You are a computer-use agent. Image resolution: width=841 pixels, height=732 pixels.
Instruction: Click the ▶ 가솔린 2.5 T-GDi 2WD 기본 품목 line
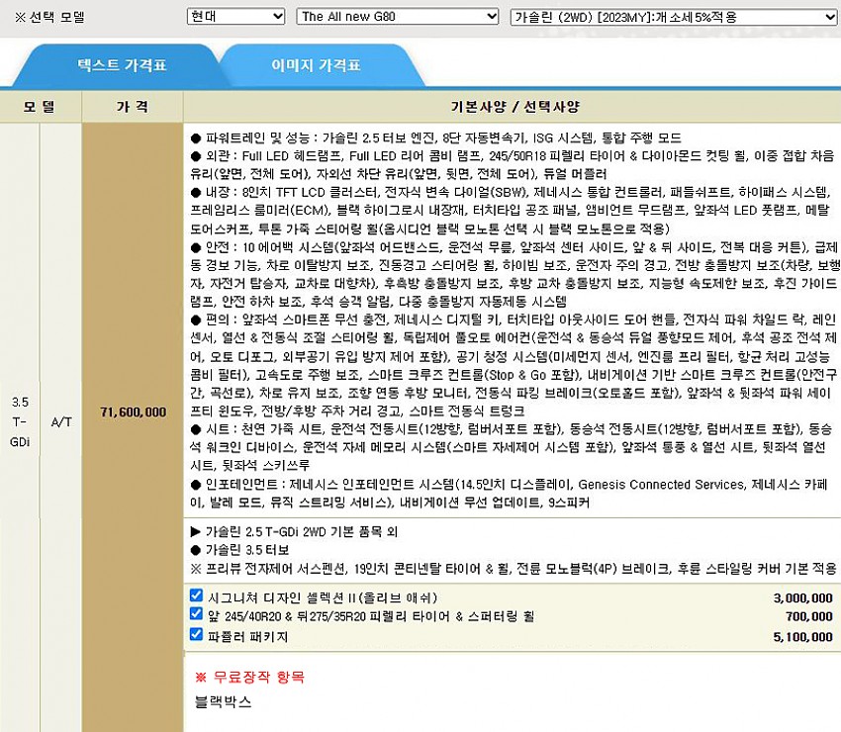pyautogui.click(x=294, y=531)
